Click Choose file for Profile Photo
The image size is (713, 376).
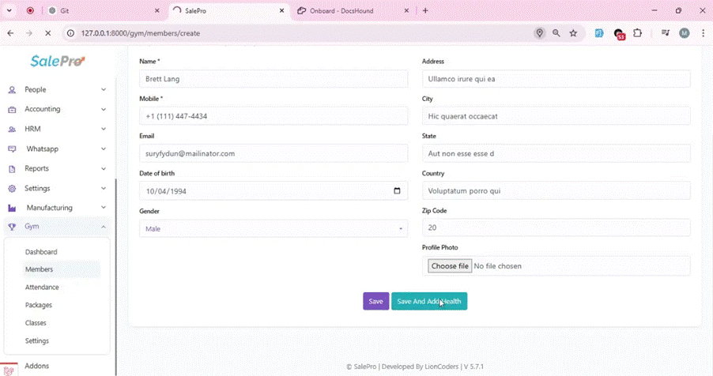[450, 266]
